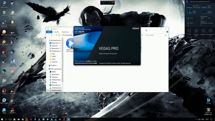Click the Этот компьютер address bar path
Screen dimensions: 215x121
click(67, 35)
